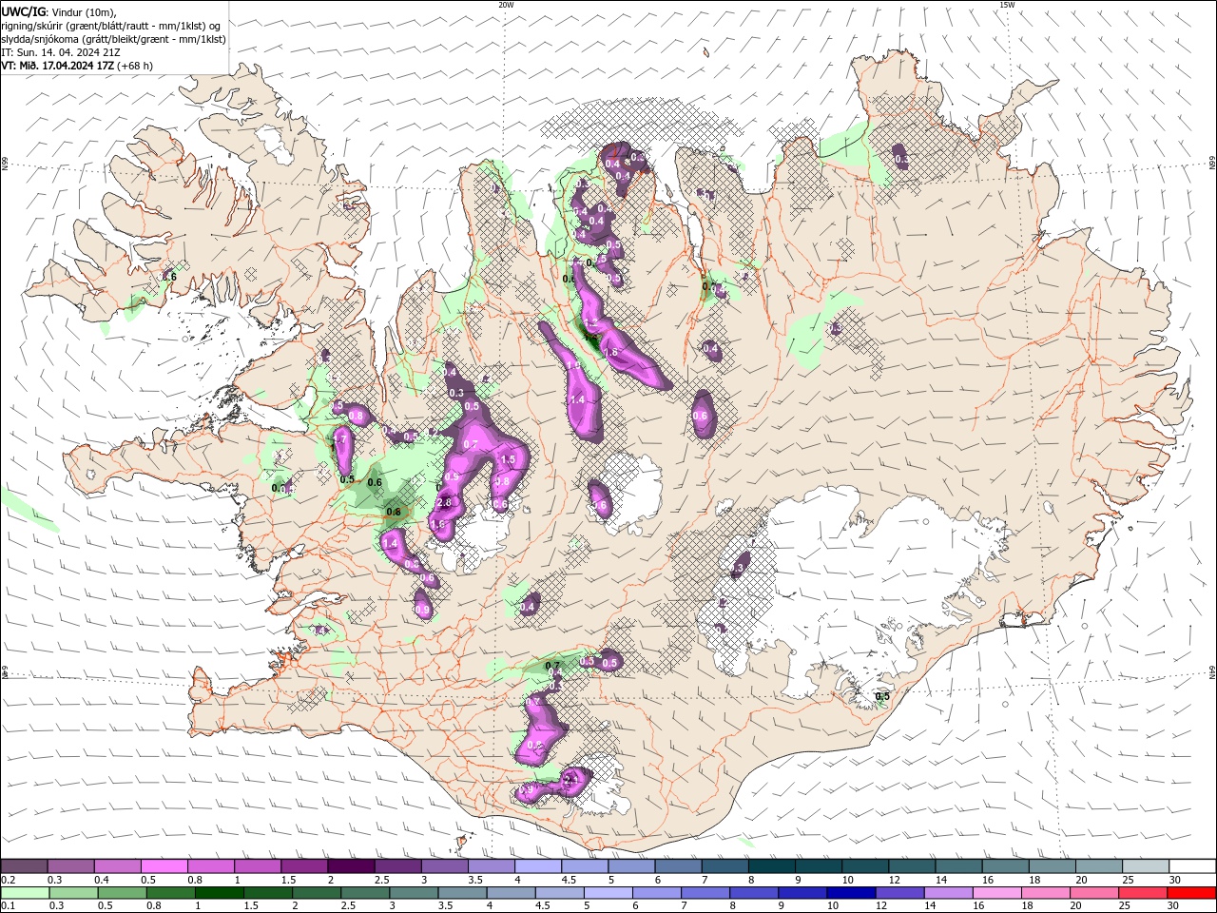Click the upper legend swatch between 0.2 and 0.3
The height and width of the screenshot is (913, 1217).
tap(24, 866)
